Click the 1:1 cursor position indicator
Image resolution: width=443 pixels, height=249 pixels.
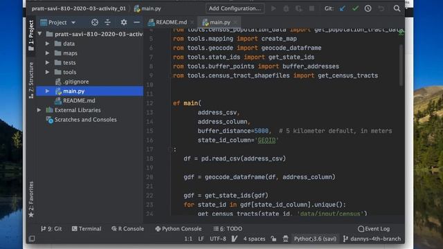pos(188,239)
